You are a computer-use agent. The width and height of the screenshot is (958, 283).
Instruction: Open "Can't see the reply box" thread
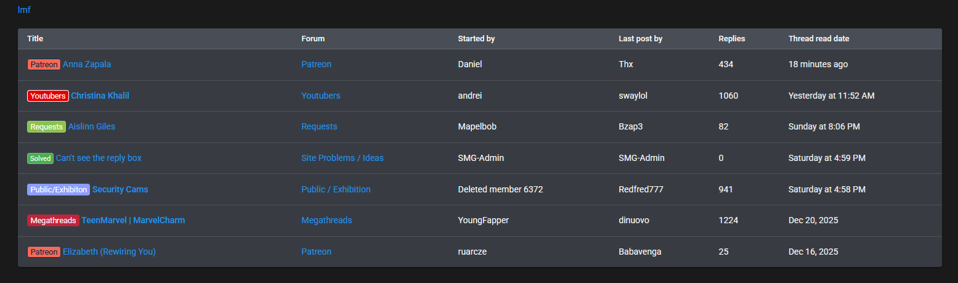pos(99,158)
